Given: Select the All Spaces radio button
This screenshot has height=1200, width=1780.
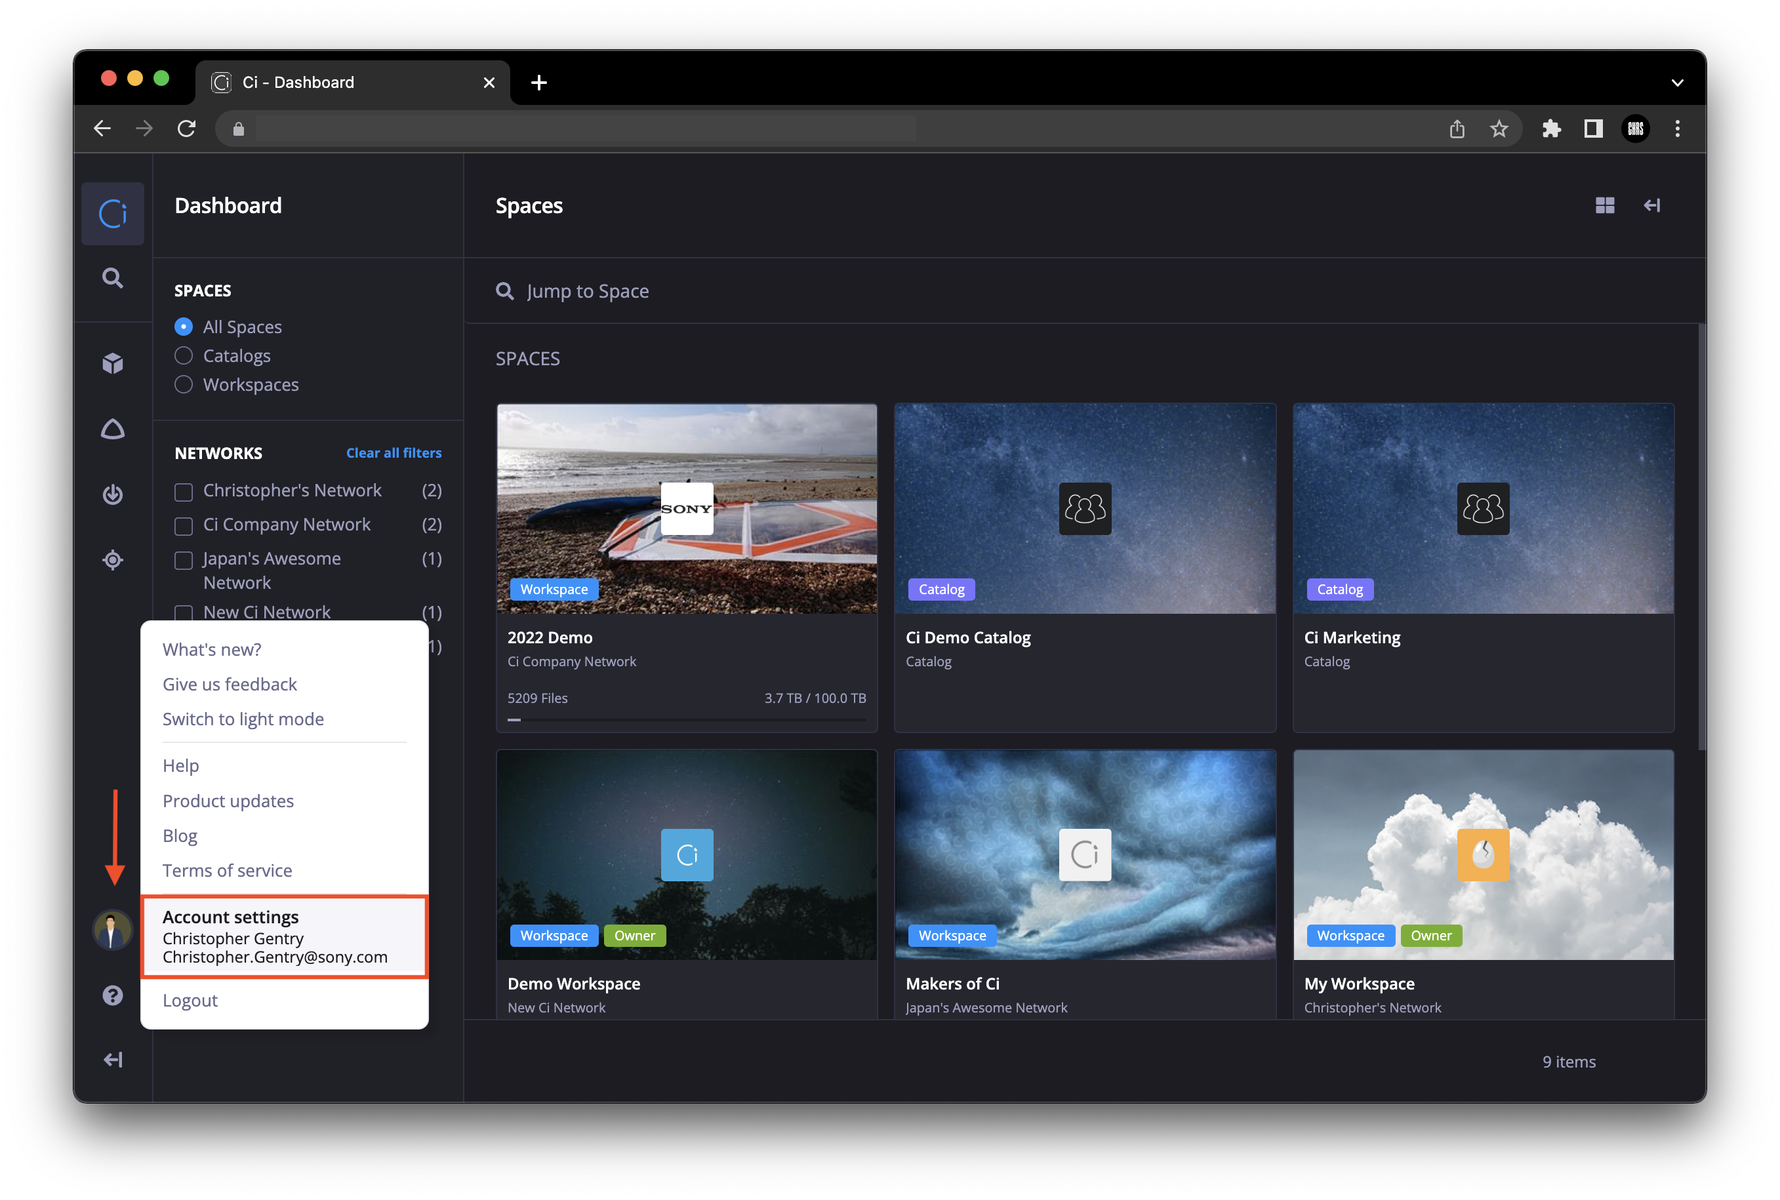Looking at the screenshot, I should pos(184,327).
